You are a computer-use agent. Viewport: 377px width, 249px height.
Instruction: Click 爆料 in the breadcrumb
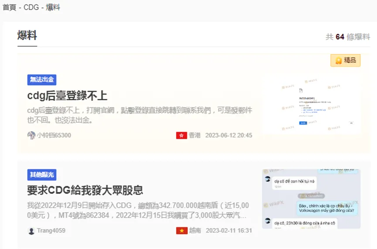tap(53, 7)
